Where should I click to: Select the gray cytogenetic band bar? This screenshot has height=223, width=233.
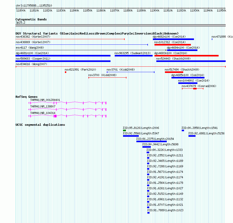point(120,25)
